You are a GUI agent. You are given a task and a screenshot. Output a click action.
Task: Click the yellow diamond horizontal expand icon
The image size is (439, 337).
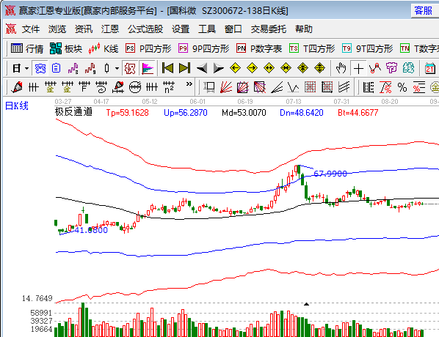pos(269,68)
